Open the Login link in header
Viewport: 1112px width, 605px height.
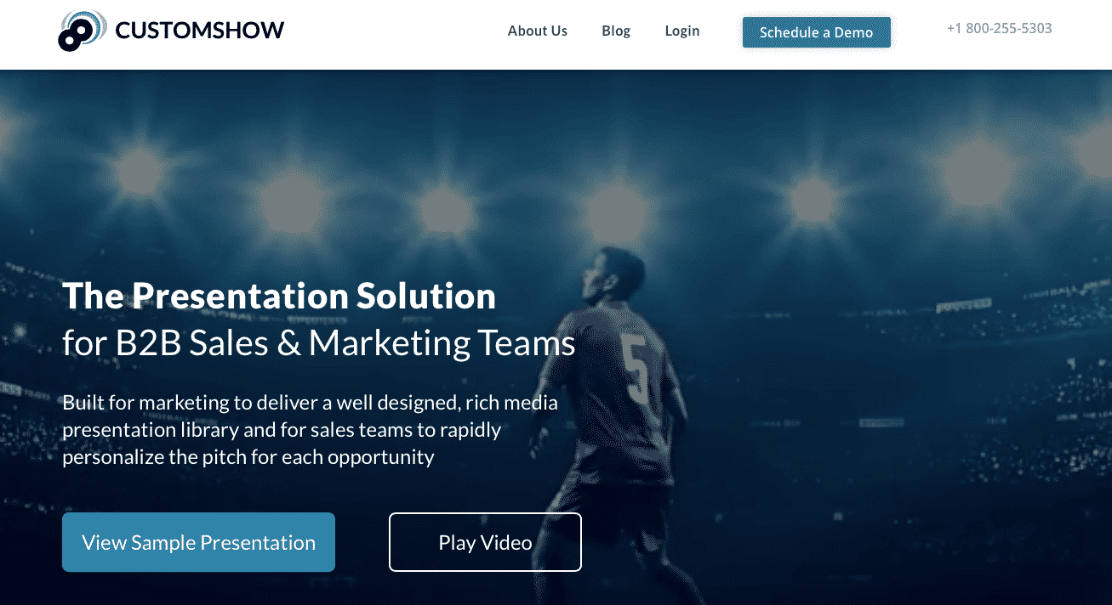tap(682, 31)
